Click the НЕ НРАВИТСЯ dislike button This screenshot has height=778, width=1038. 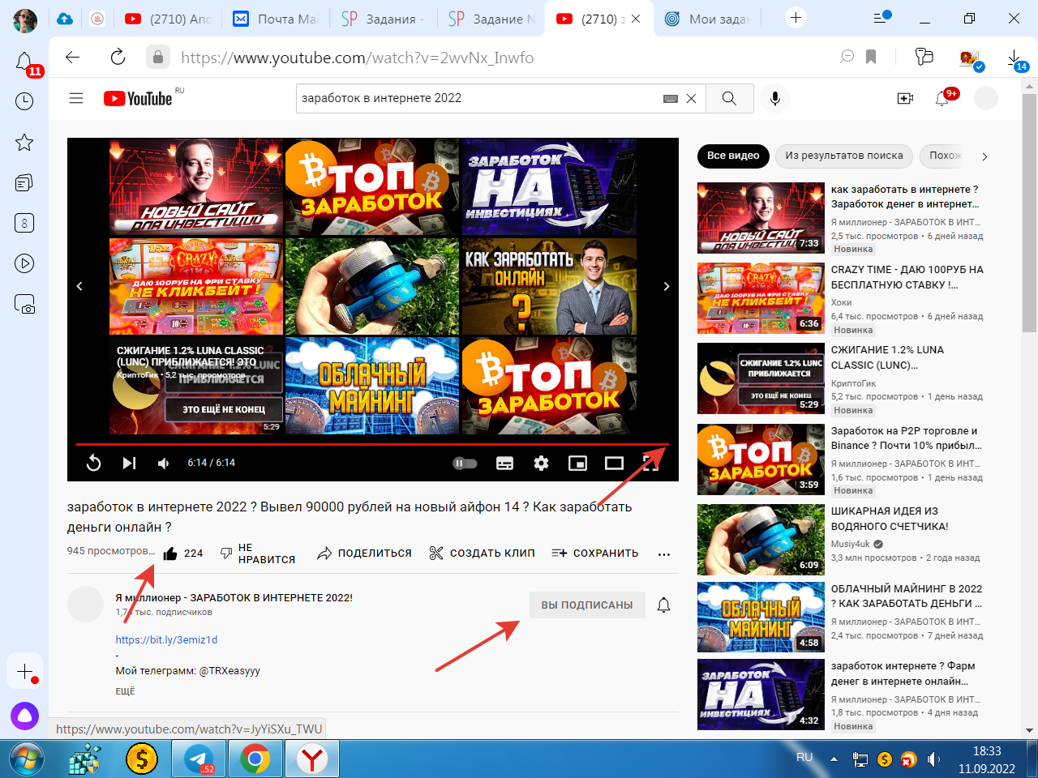(x=257, y=554)
